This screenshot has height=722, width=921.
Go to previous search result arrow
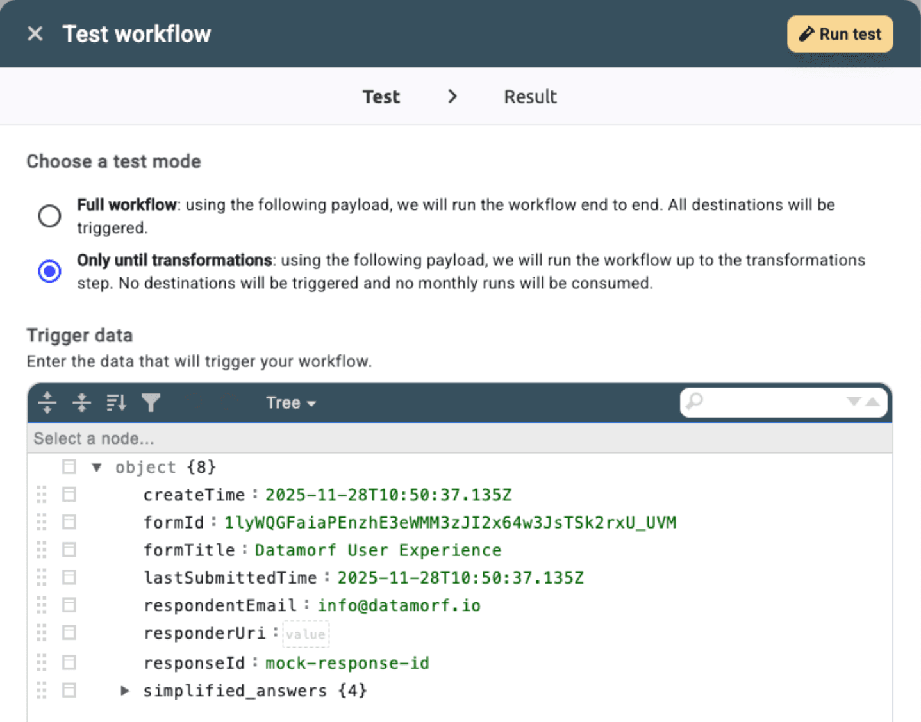872,402
